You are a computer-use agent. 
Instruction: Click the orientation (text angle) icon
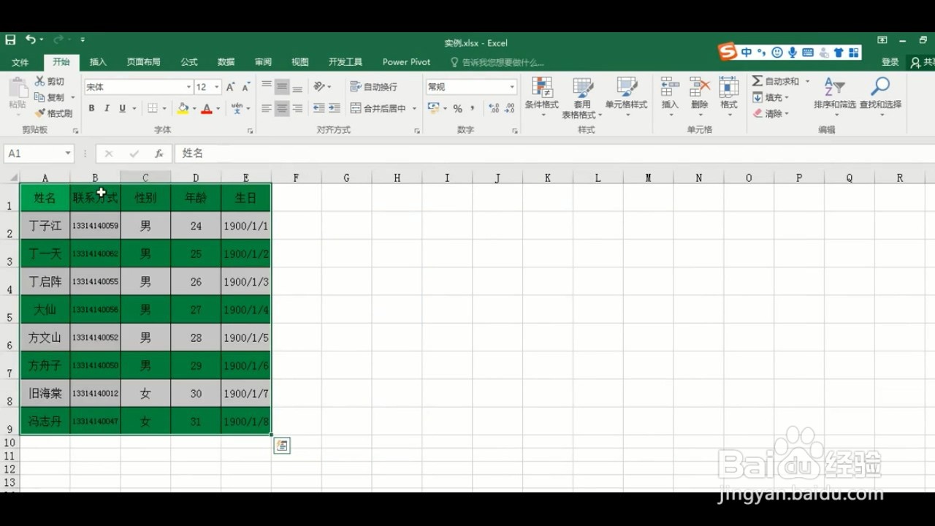click(x=319, y=86)
